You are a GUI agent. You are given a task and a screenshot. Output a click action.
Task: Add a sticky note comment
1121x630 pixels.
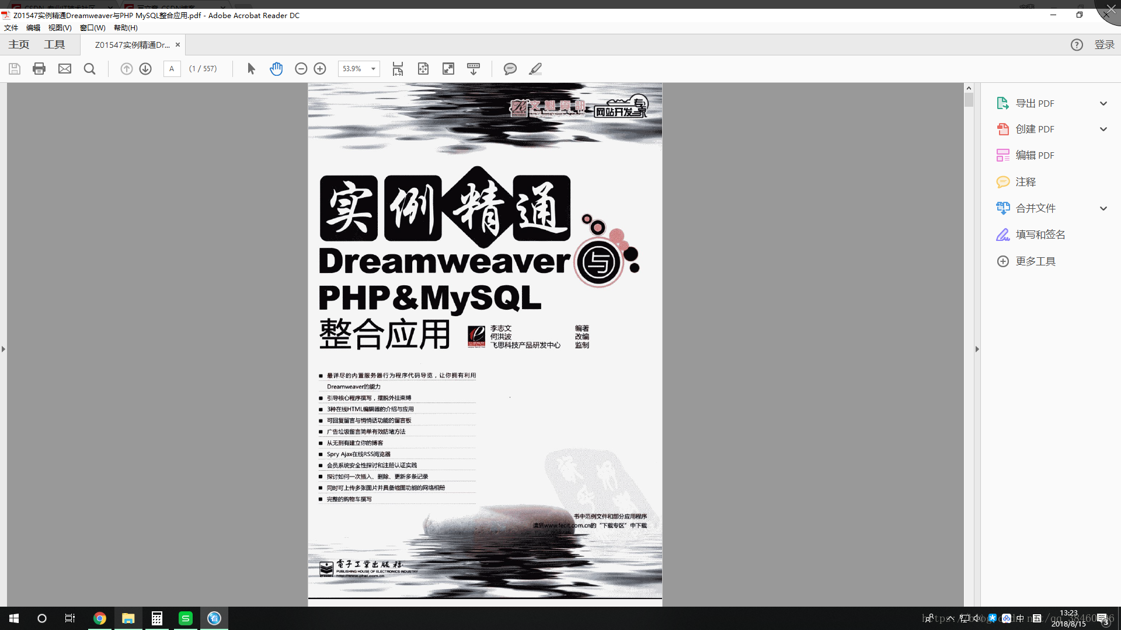(510, 69)
